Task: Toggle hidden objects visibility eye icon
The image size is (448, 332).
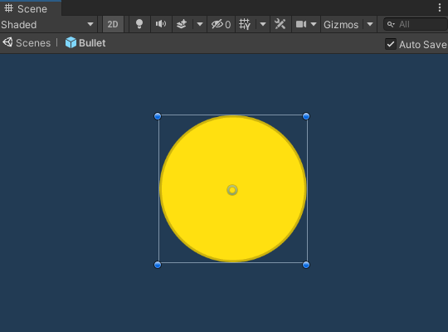Action: point(221,24)
